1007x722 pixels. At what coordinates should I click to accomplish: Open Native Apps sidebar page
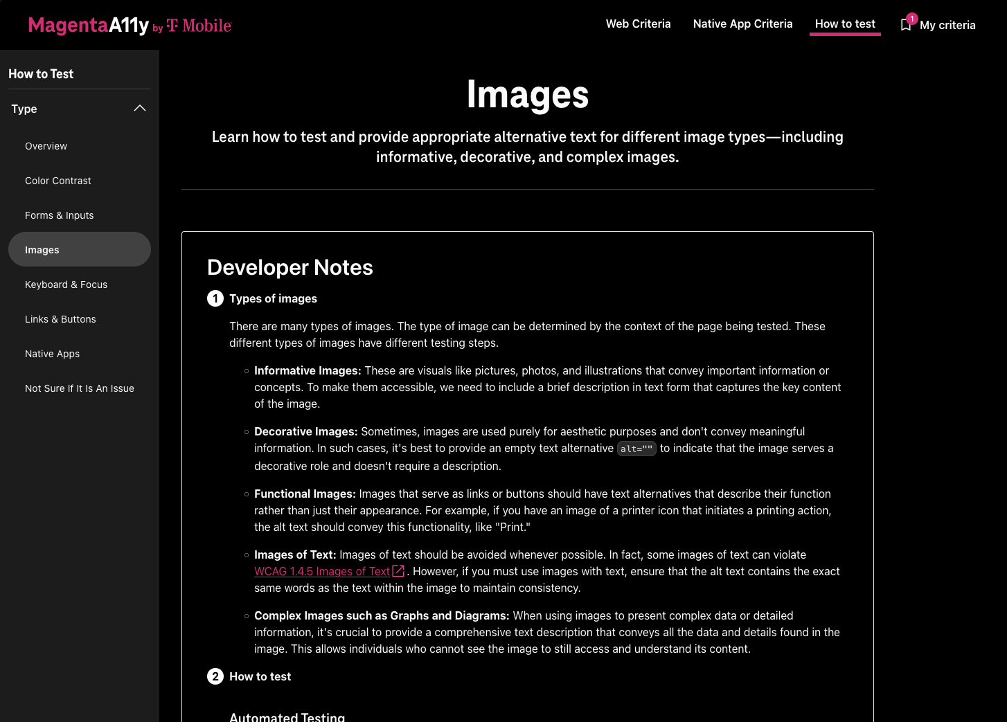(x=80, y=354)
